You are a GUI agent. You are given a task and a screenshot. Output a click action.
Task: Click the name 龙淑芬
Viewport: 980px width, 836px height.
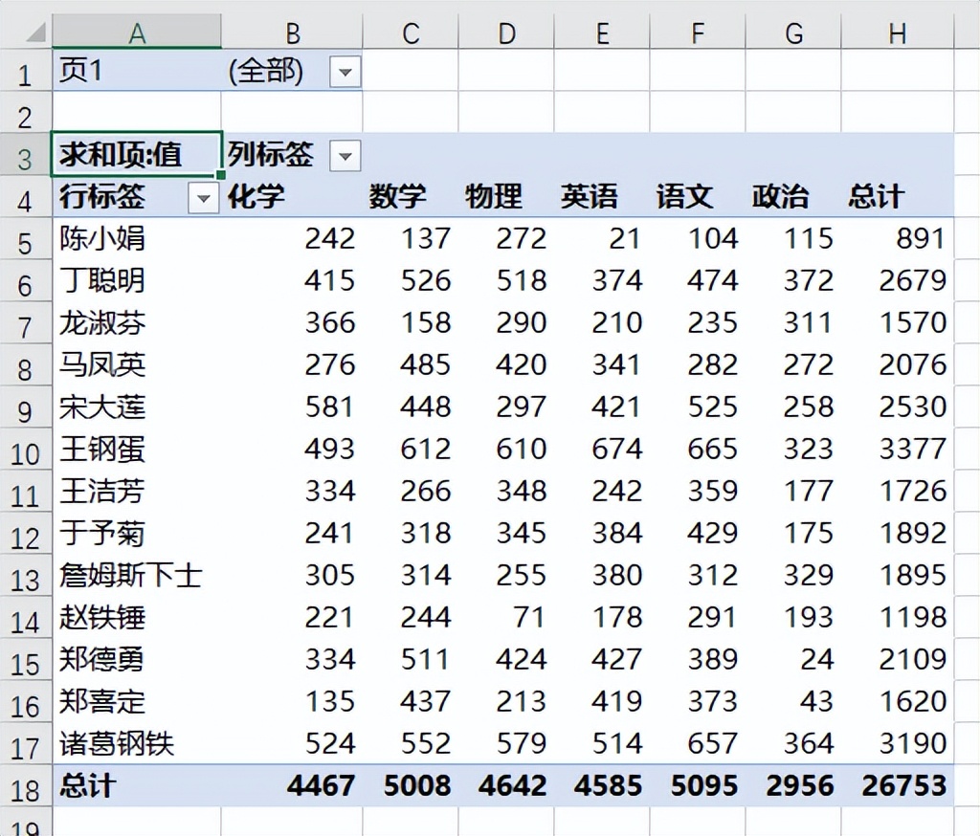tap(102, 323)
